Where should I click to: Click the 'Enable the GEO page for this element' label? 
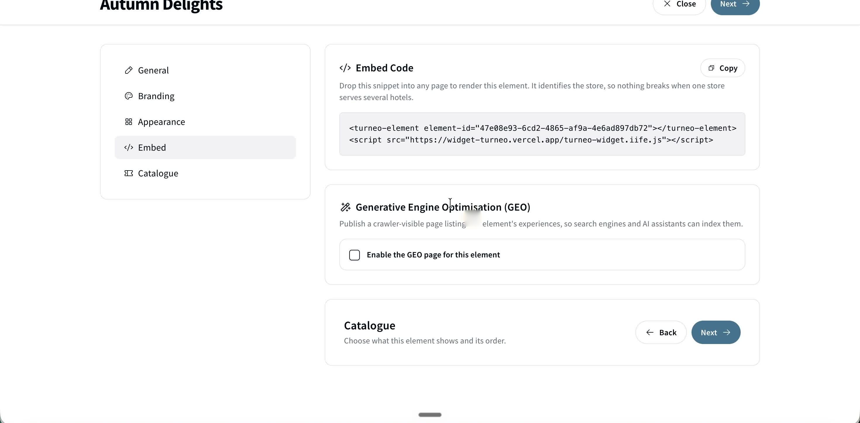coord(433,255)
